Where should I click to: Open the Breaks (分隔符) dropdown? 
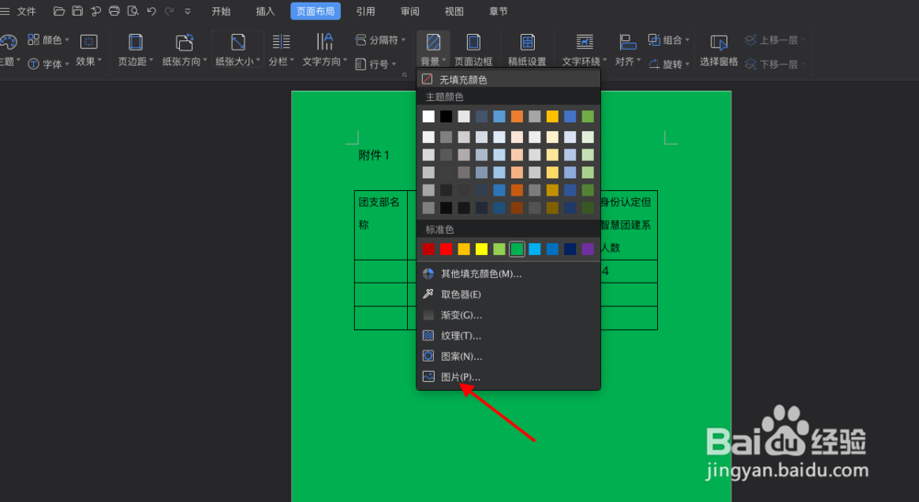click(380, 39)
